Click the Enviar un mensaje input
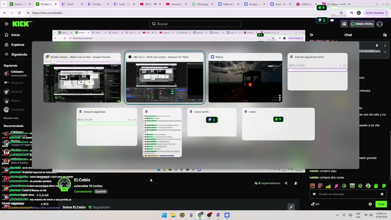Viewport: 391px width, 220px height. pos(348,194)
